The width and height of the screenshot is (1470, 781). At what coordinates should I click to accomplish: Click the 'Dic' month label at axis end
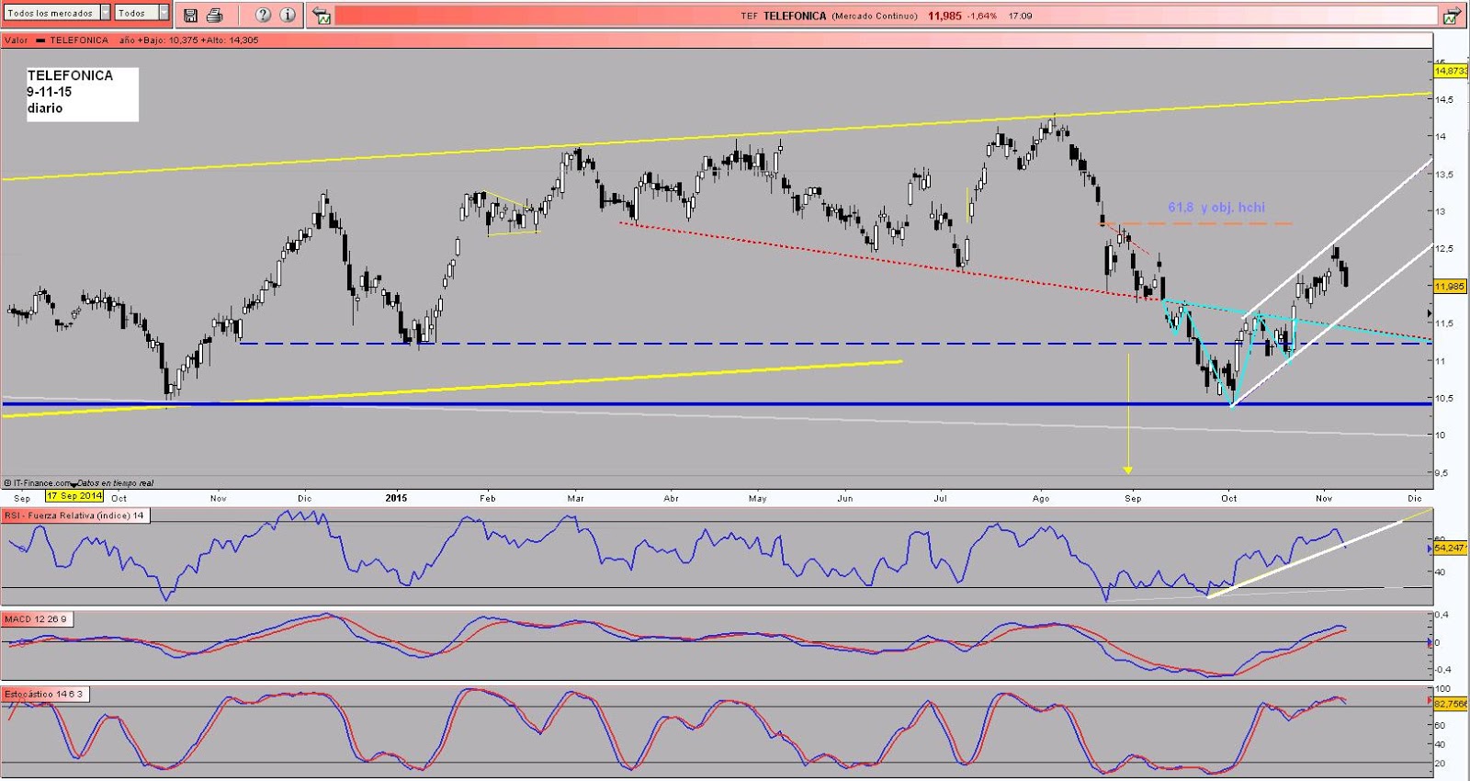pyautogui.click(x=1414, y=498)
